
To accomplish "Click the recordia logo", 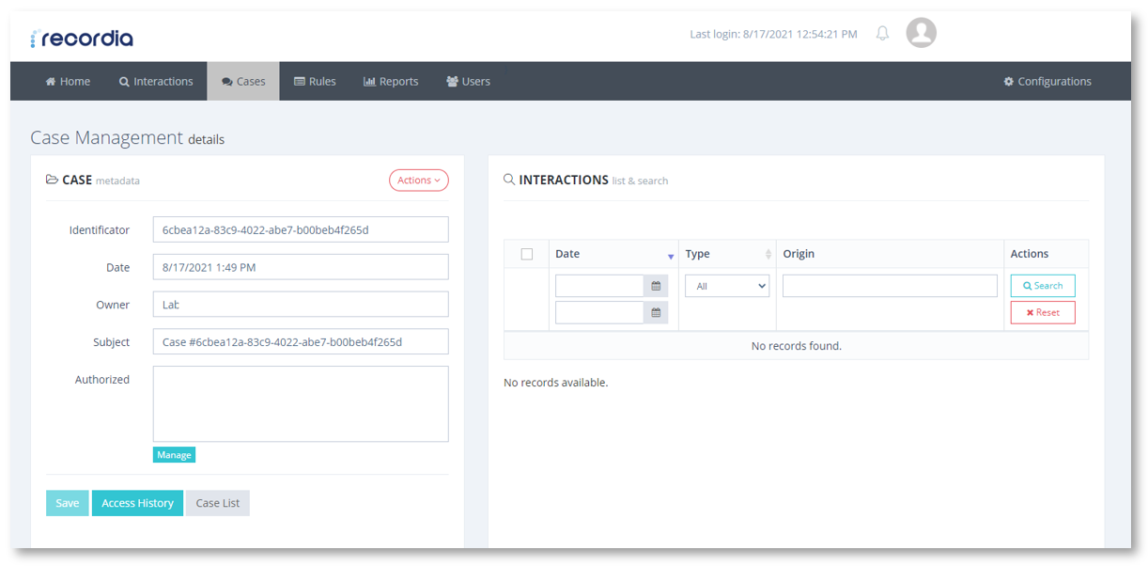I will pos(82,38).
